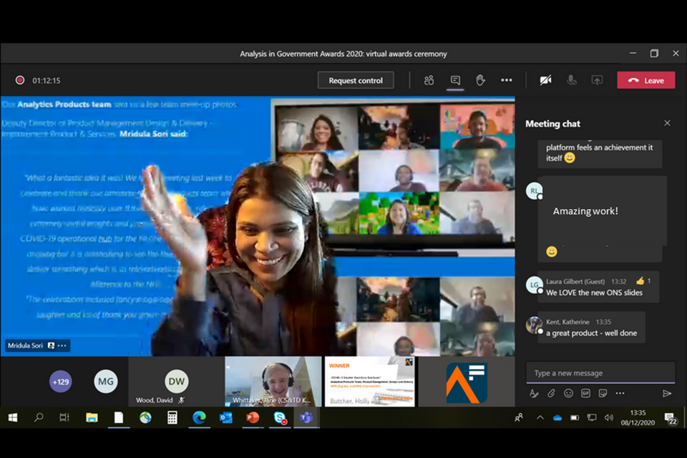Viewport: 687px width, 458px height.
Task: Show the +129 additional participants
Action: [61, 381]
